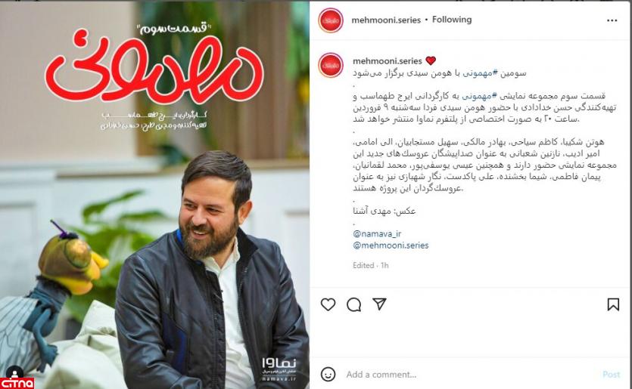
Task: Click the Edited 1h timestamp
Action: 370,265
